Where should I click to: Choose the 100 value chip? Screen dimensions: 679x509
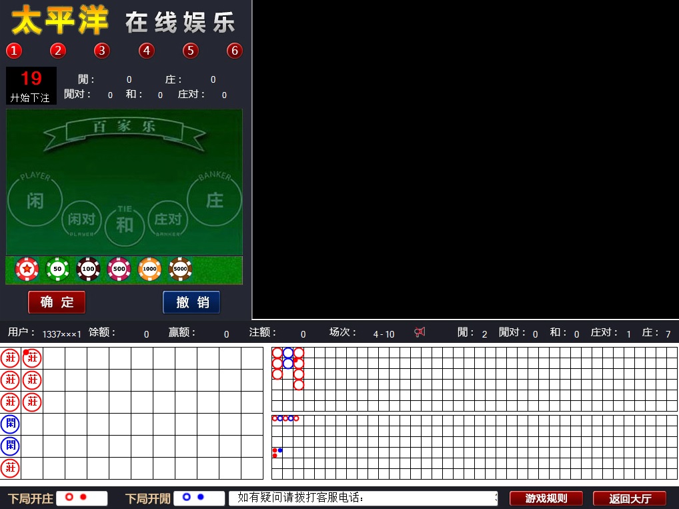[x=89, y=269]
